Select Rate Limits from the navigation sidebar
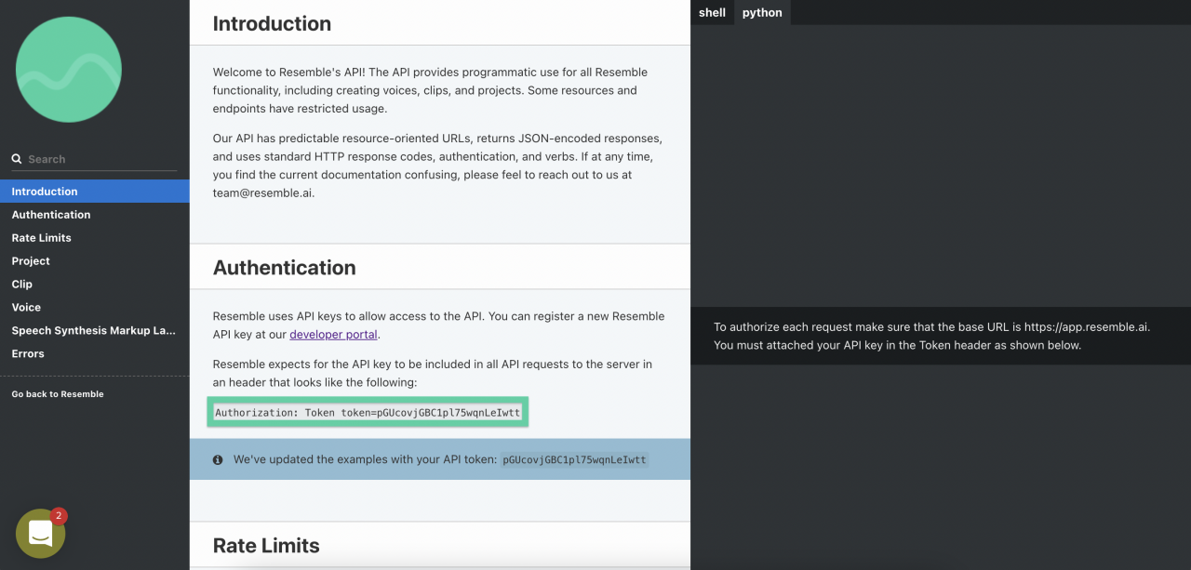Image resolution: width=1191 pixels, height=570 pixels. tap(43, 237)
